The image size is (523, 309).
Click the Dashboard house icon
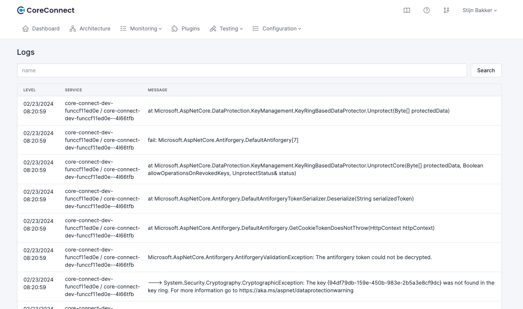tap(26, 29)
